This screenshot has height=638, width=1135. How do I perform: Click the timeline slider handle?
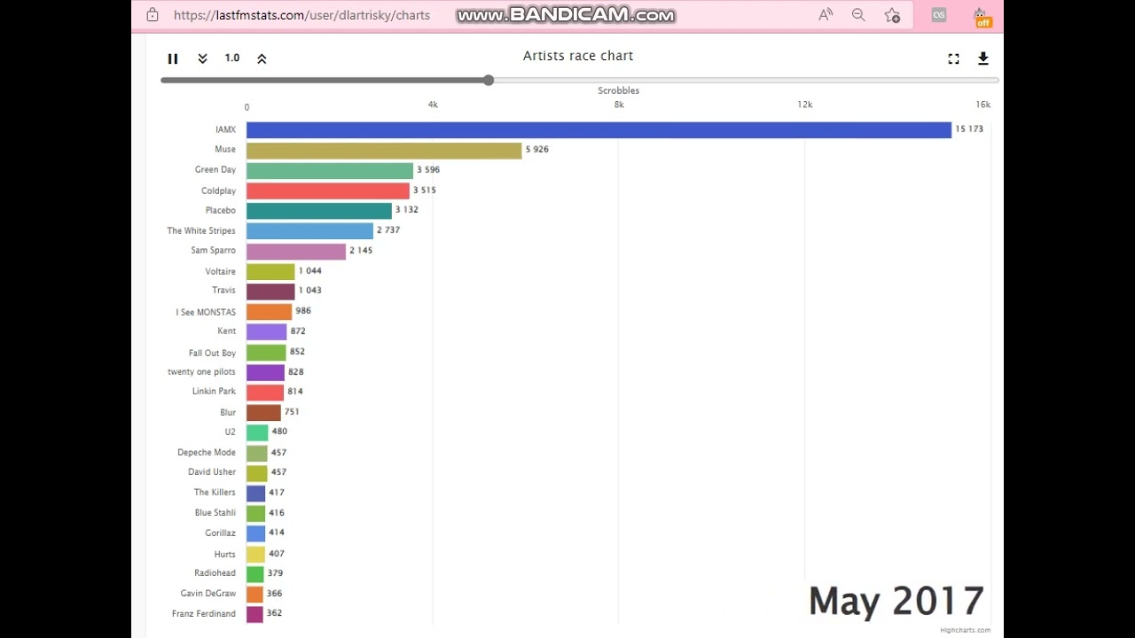point(489,81)
